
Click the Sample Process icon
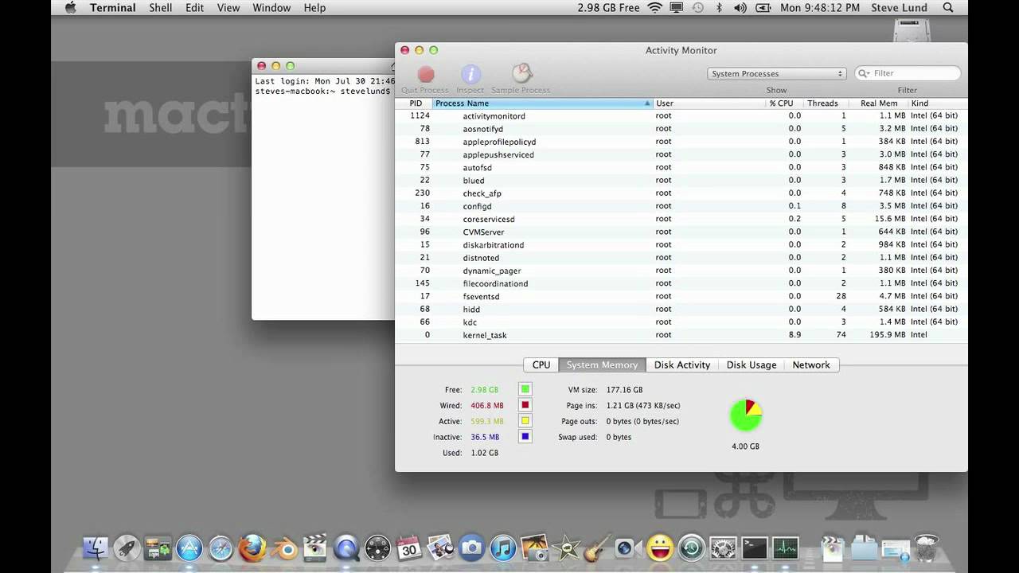point(521,74)
